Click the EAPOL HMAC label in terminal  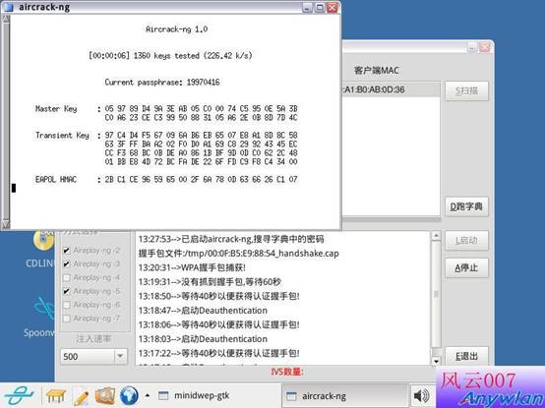(x=56, y=180)
